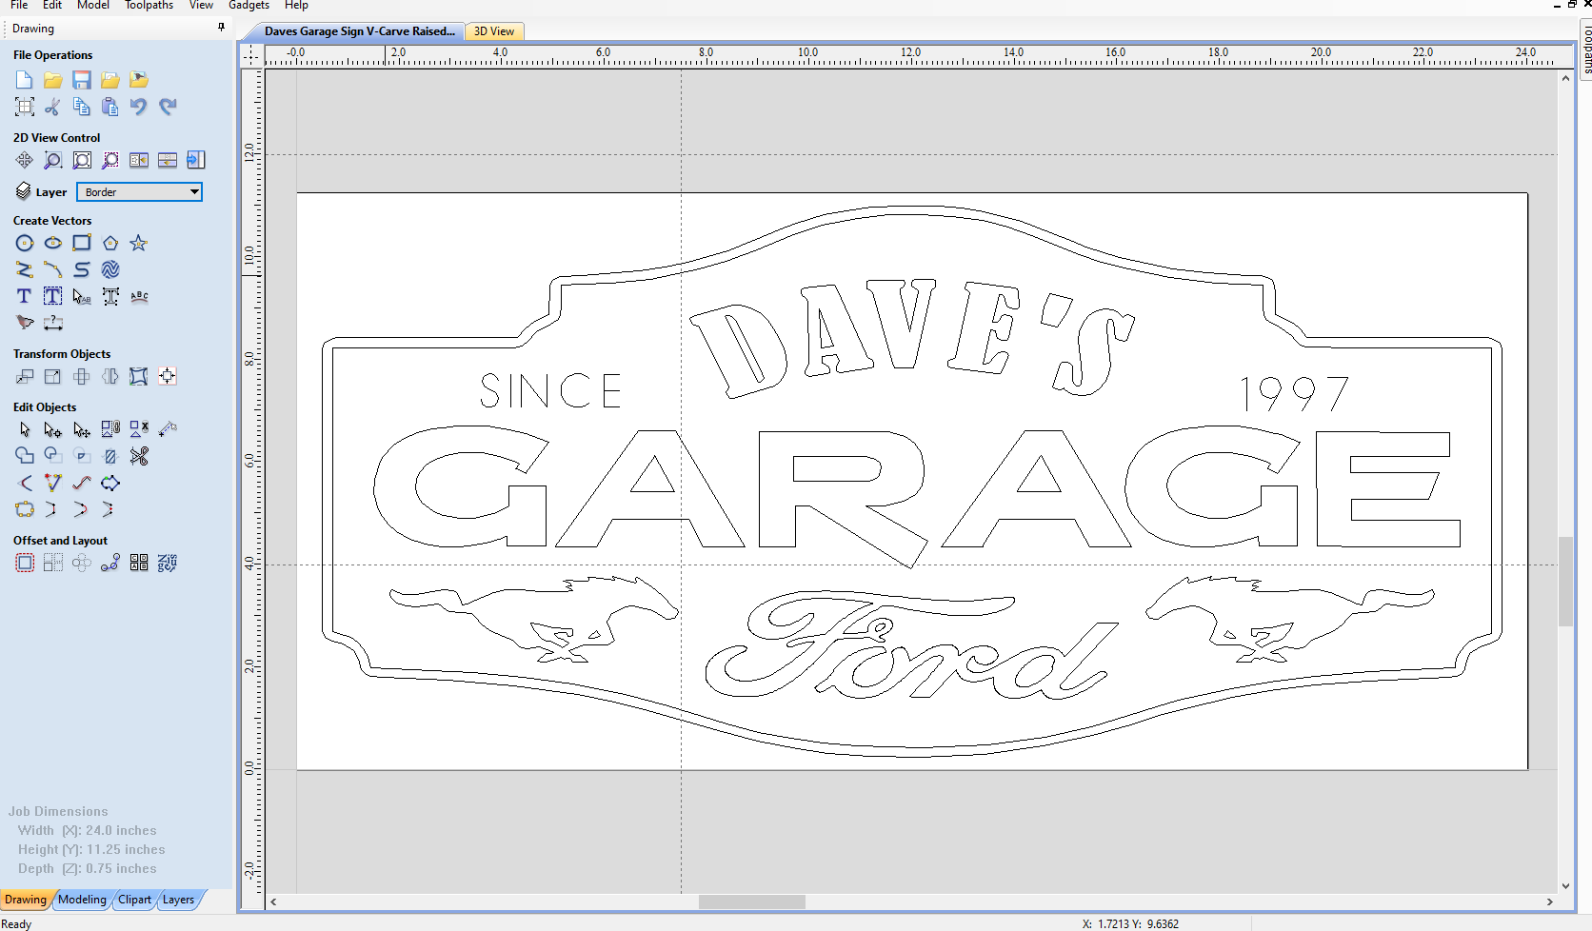Click the layers stack icon beside Layer
Viewport: 1592px width, 931px height.
pyautogui.click(x=24, y=191)
